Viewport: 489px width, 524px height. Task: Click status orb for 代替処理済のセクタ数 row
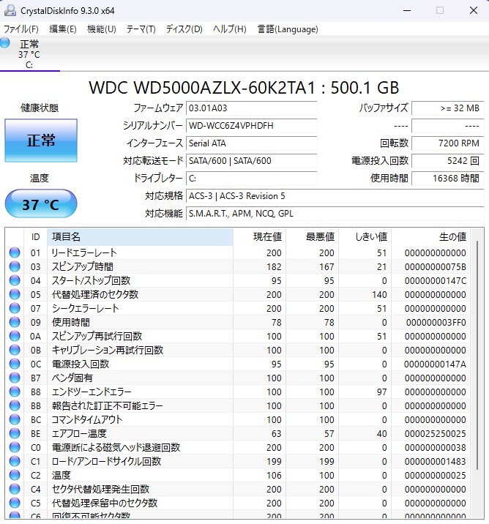point(15,294)
